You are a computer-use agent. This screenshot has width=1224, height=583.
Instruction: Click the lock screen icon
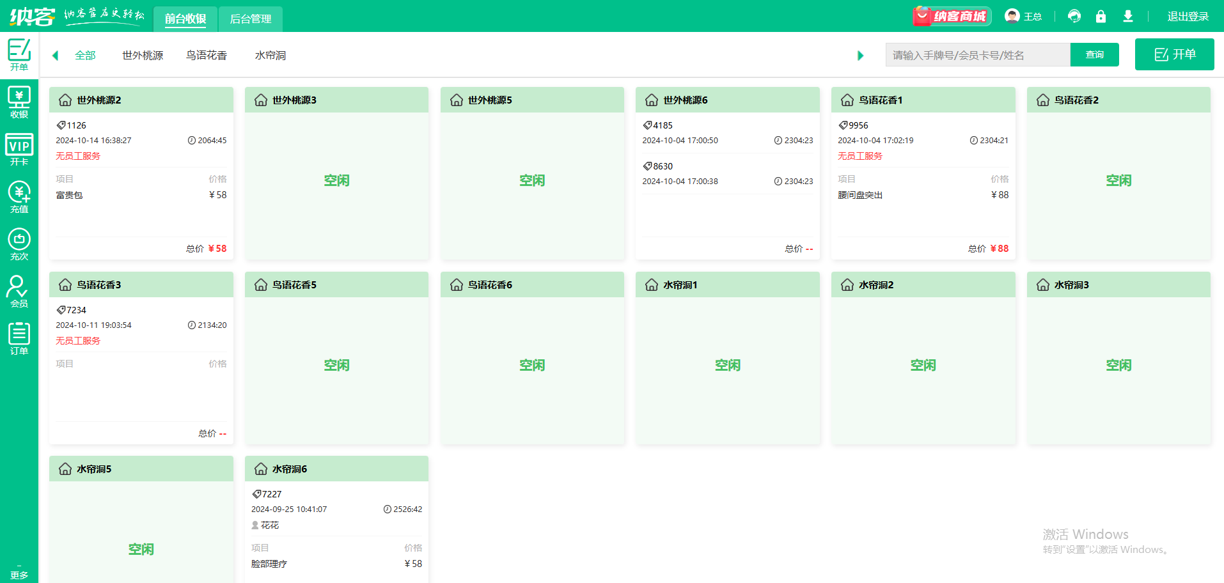point(1101,17)
